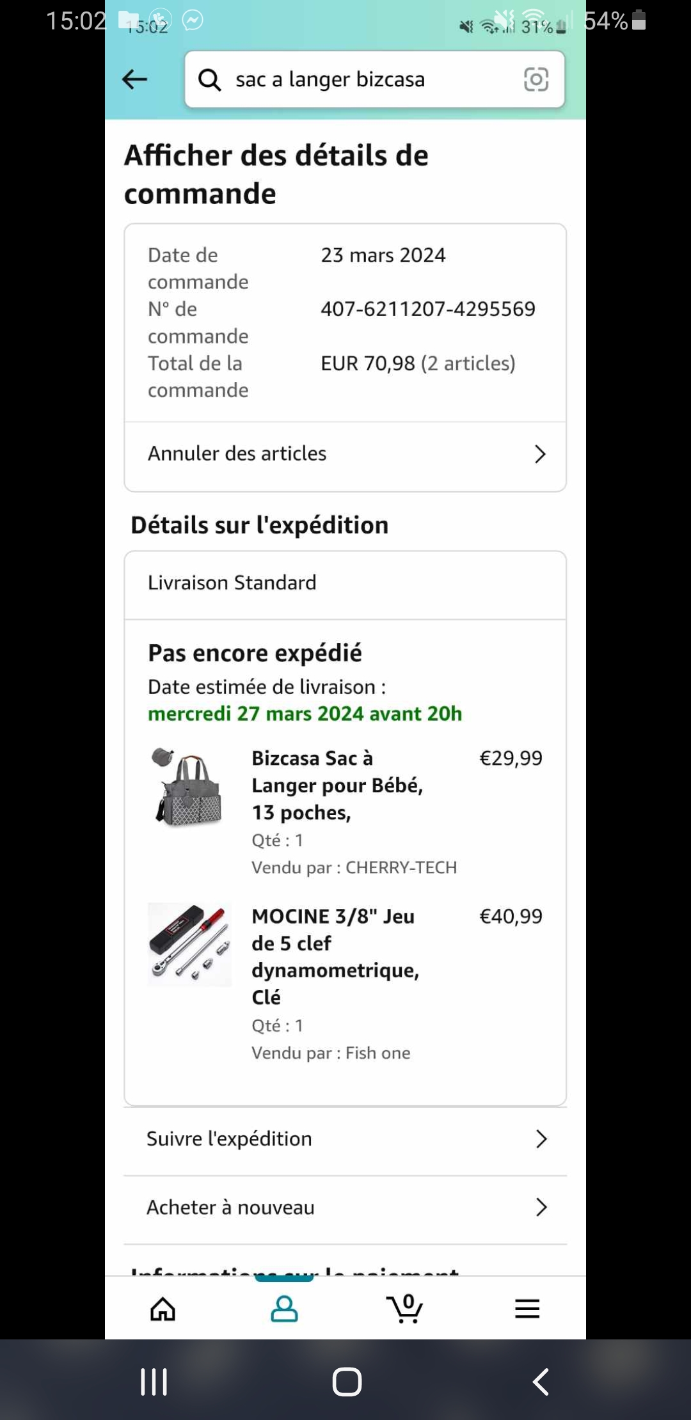Tap Android recent apps button
The width and height of the screenshot is (691, 1420).
pyautogui.click(x=154, y=1382)
